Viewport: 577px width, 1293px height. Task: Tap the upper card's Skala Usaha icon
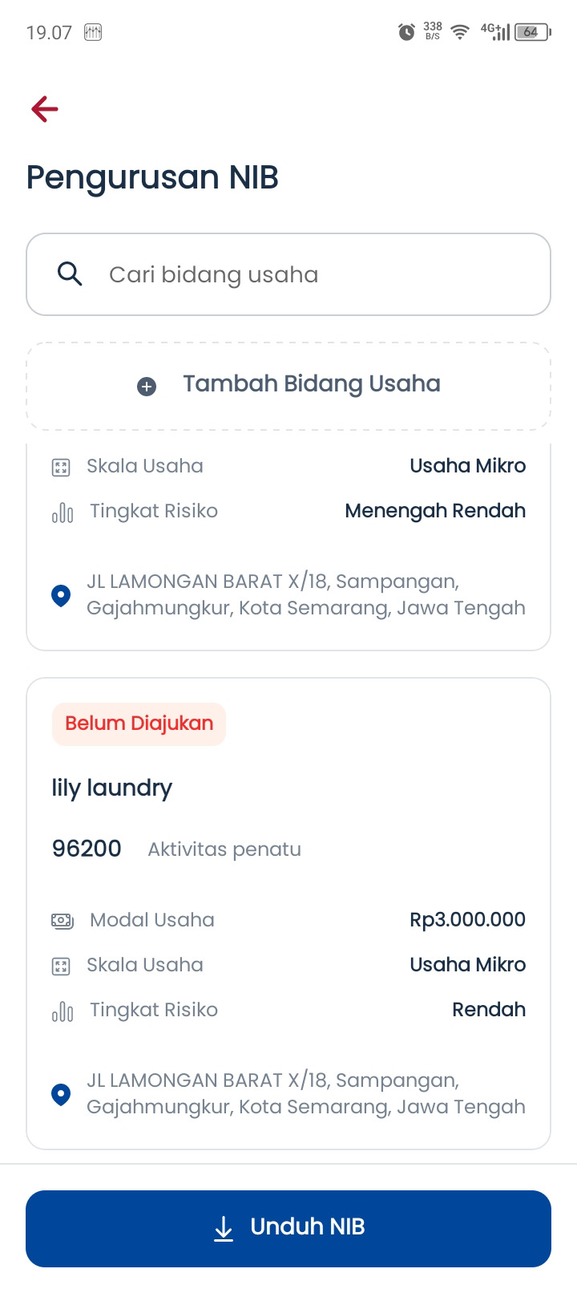click(61, 467)
